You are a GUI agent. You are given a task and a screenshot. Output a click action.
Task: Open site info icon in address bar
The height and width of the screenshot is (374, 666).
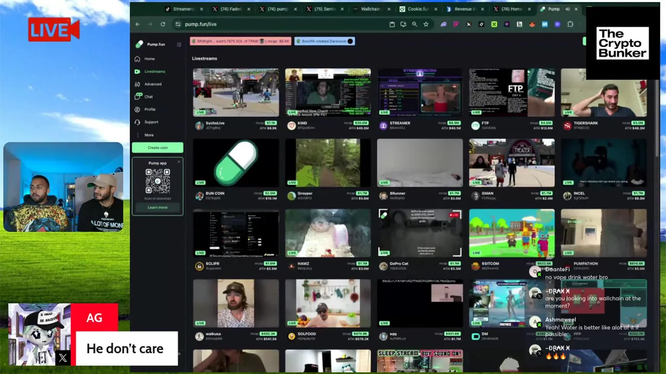(178, 24)
